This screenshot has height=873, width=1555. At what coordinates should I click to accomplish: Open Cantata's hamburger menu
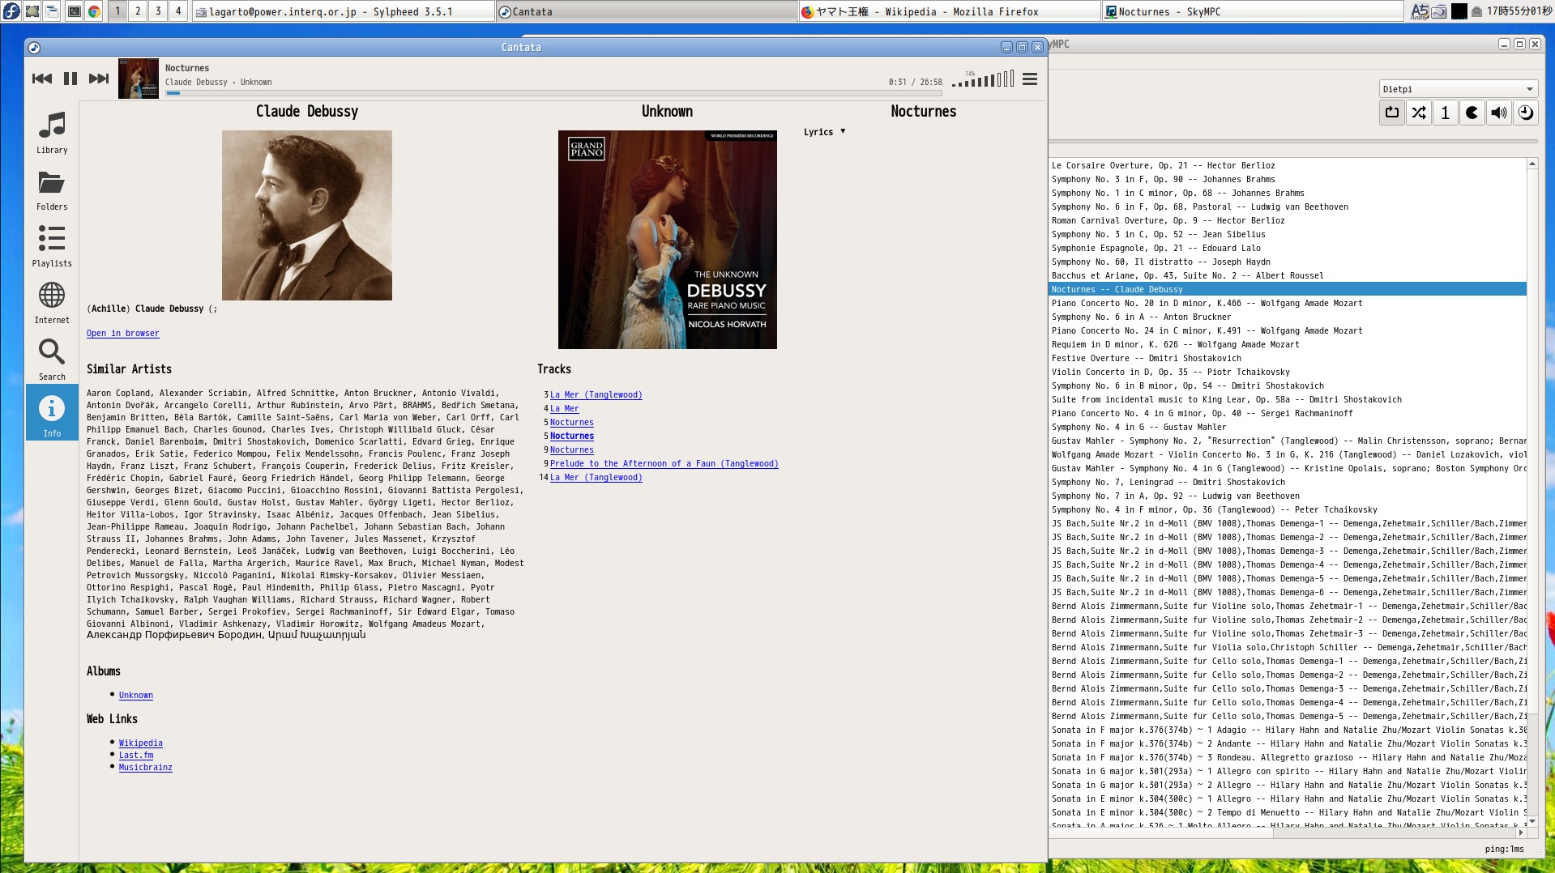click(1030, 79)
